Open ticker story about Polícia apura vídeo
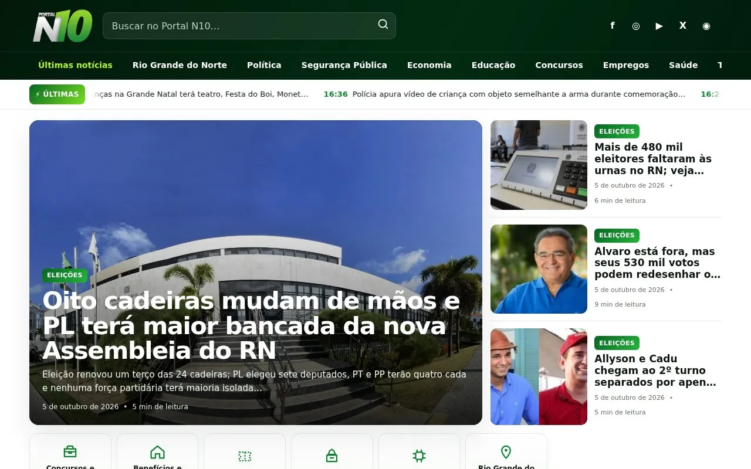Screen dimensions: 751x469 coord(519,94)
